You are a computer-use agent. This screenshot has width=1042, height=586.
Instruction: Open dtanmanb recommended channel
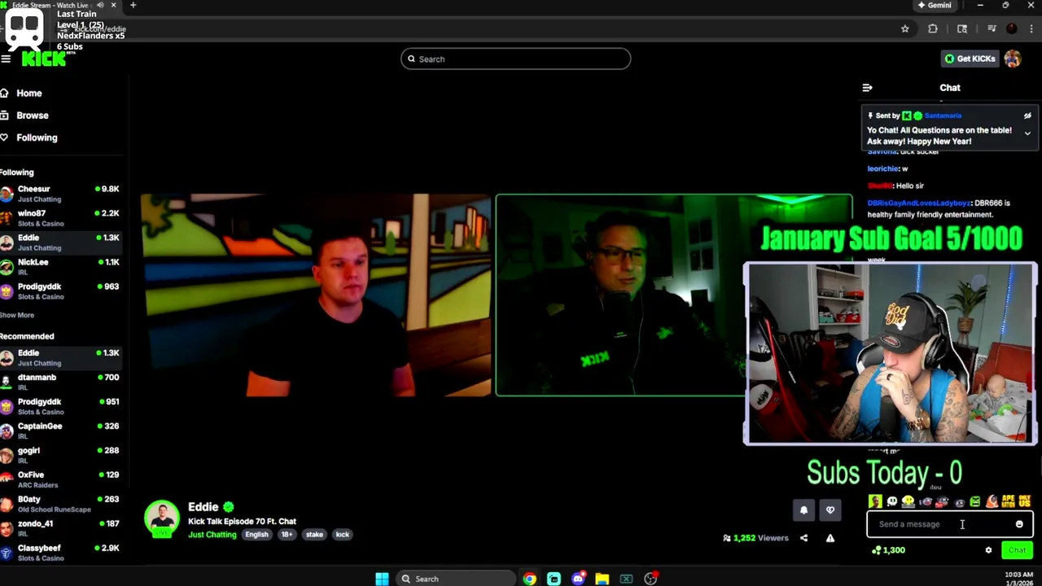tap(61, 382)
